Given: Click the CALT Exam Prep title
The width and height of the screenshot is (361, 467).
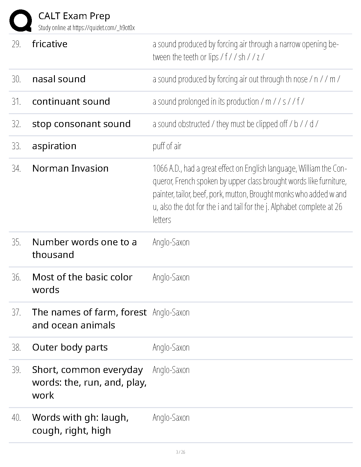Looking at the screenshot, I should tap(74, 16).
